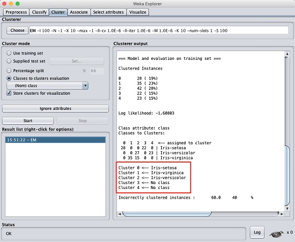Open the Log button in status bar

pos(257,233)
